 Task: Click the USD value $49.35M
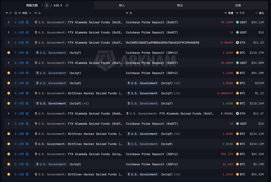point(257,154)
